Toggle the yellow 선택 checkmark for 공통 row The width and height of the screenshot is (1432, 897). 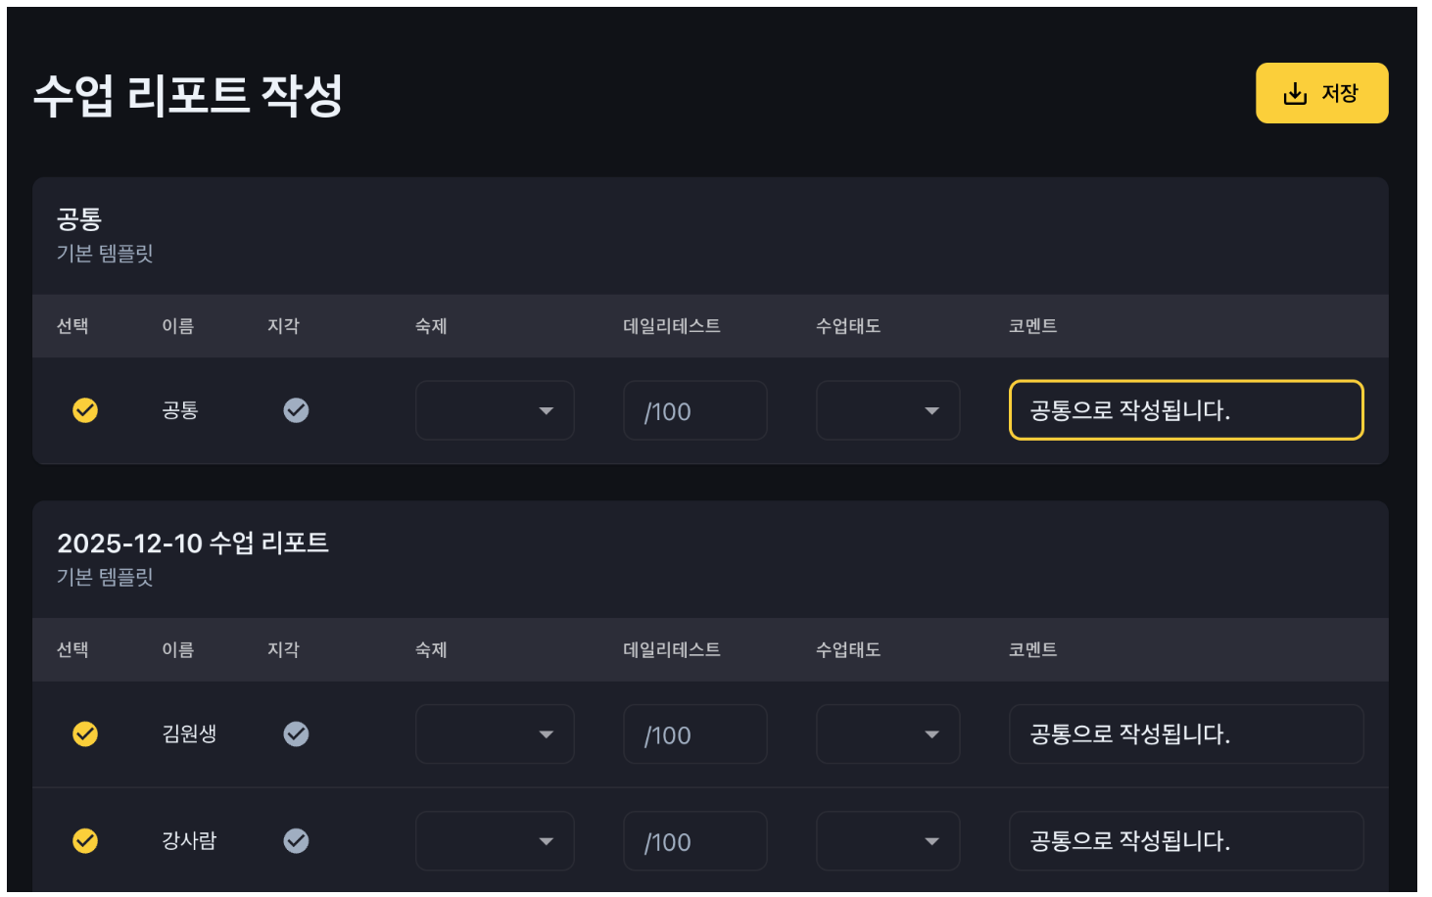click(85, 410)
